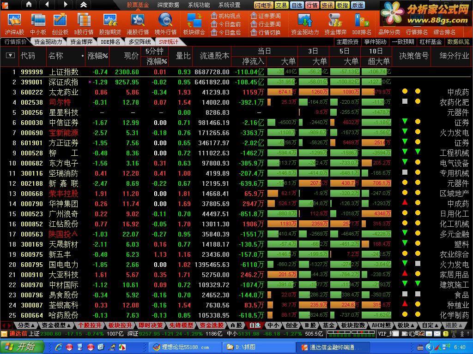Switch to 数据纵览 tab
Viewport: 473px width, 354px height.
point(458,41)
